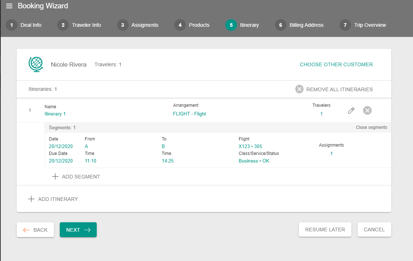Select the Itinerary step label
Screen dimensions: 413x261
click(249, 25)
